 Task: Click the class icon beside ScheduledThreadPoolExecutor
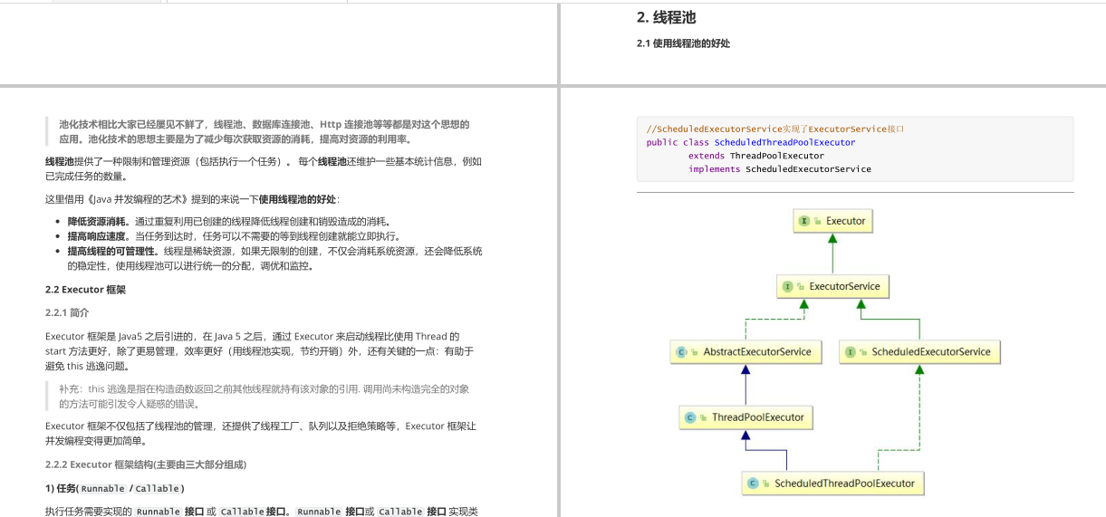tap(753, 483)
